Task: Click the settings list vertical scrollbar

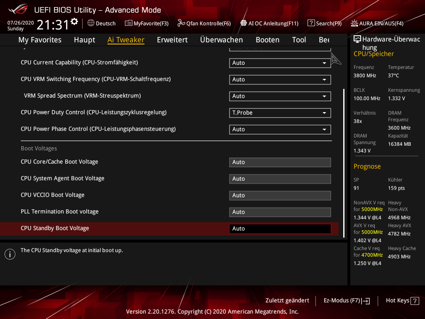Action: 344,163
